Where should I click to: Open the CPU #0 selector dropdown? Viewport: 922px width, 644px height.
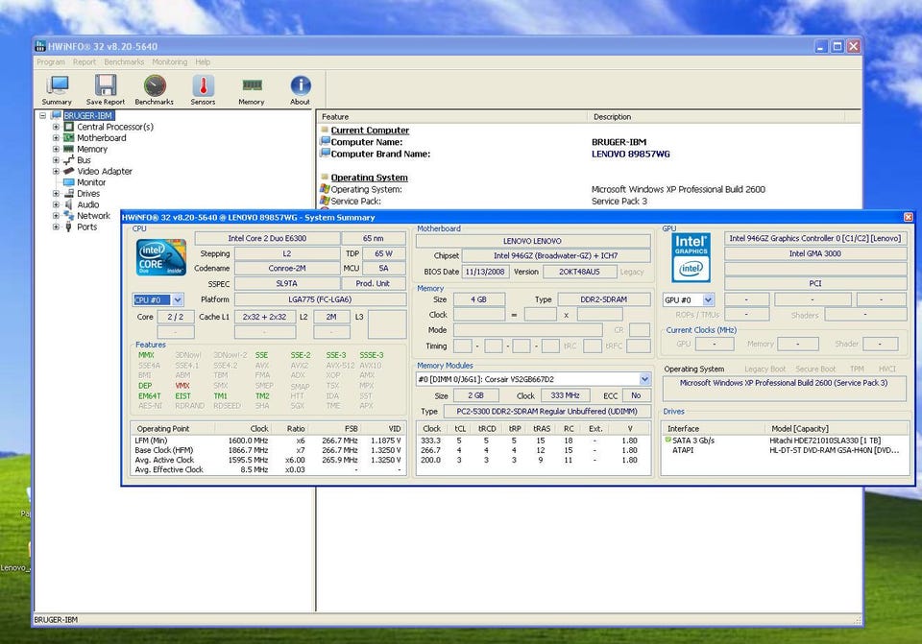pos(177,299)
